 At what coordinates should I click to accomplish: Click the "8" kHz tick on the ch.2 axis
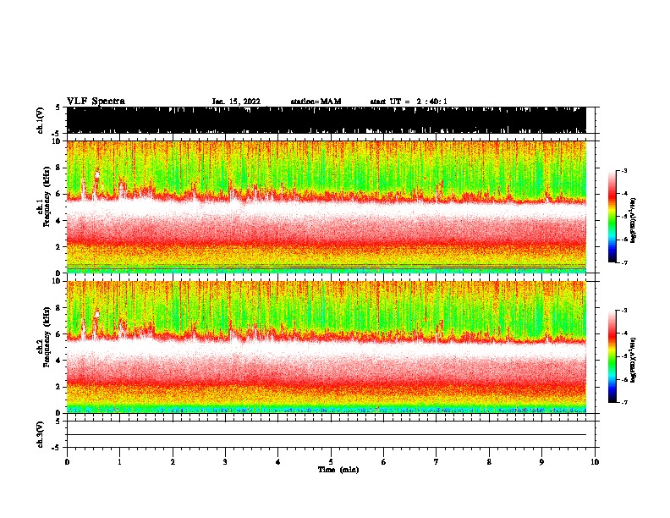pos(59,308)
